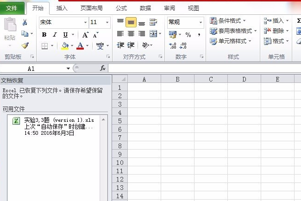This screenshot has height=201, width=301.
Task: Open 对齐方式 dialog launcher
Action: pyautogui.click(x=160, y=57)
